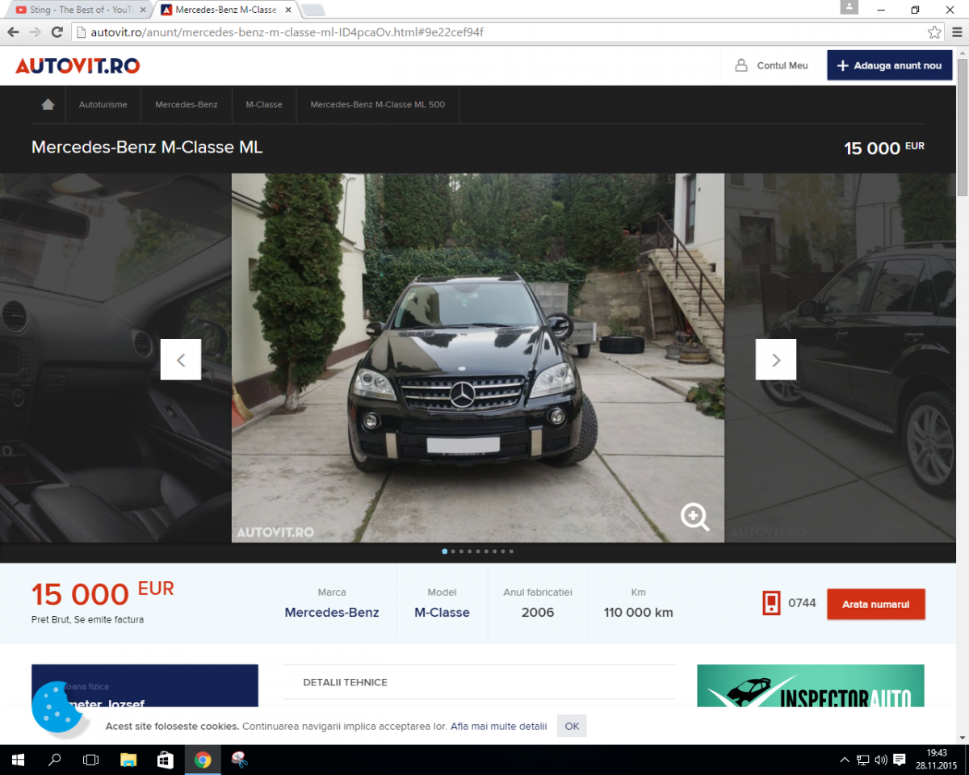Click the dimmed side photo on right

[840, 358]
